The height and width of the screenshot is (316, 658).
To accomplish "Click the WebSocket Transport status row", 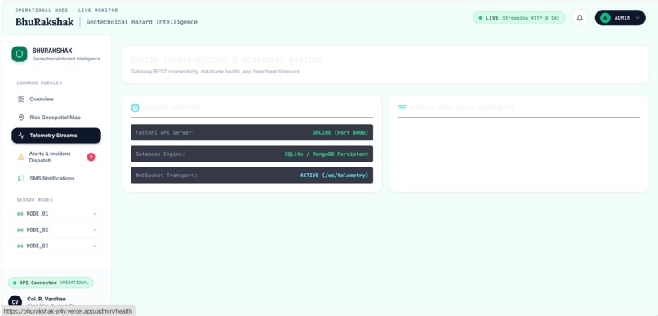I will pos(251,176).
